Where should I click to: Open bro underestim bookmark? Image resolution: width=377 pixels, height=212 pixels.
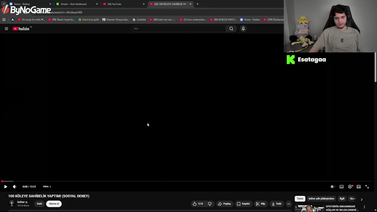click(x=193, y=20)
